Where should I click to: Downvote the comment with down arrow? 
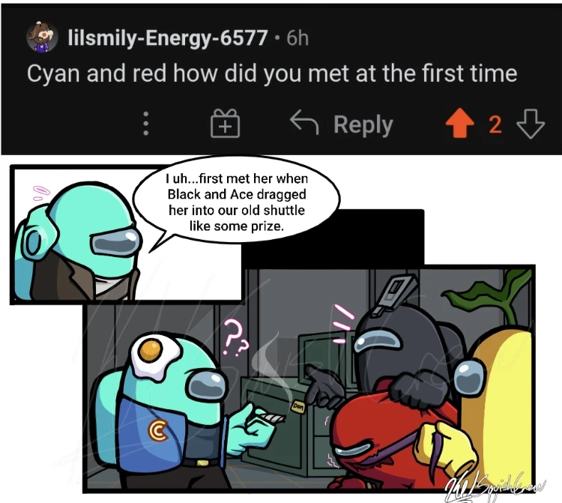[531, 124]
